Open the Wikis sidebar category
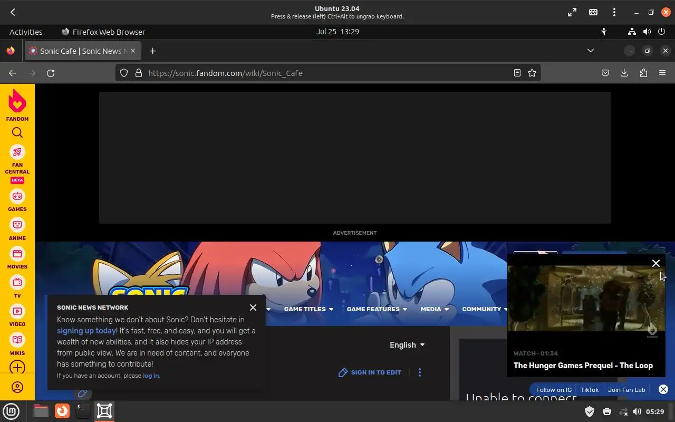 pyautogui.click(x=17, y=344)
